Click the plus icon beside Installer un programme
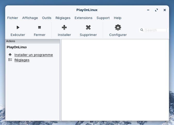This screenshot has width=174, height=125. tap(10, 55)
